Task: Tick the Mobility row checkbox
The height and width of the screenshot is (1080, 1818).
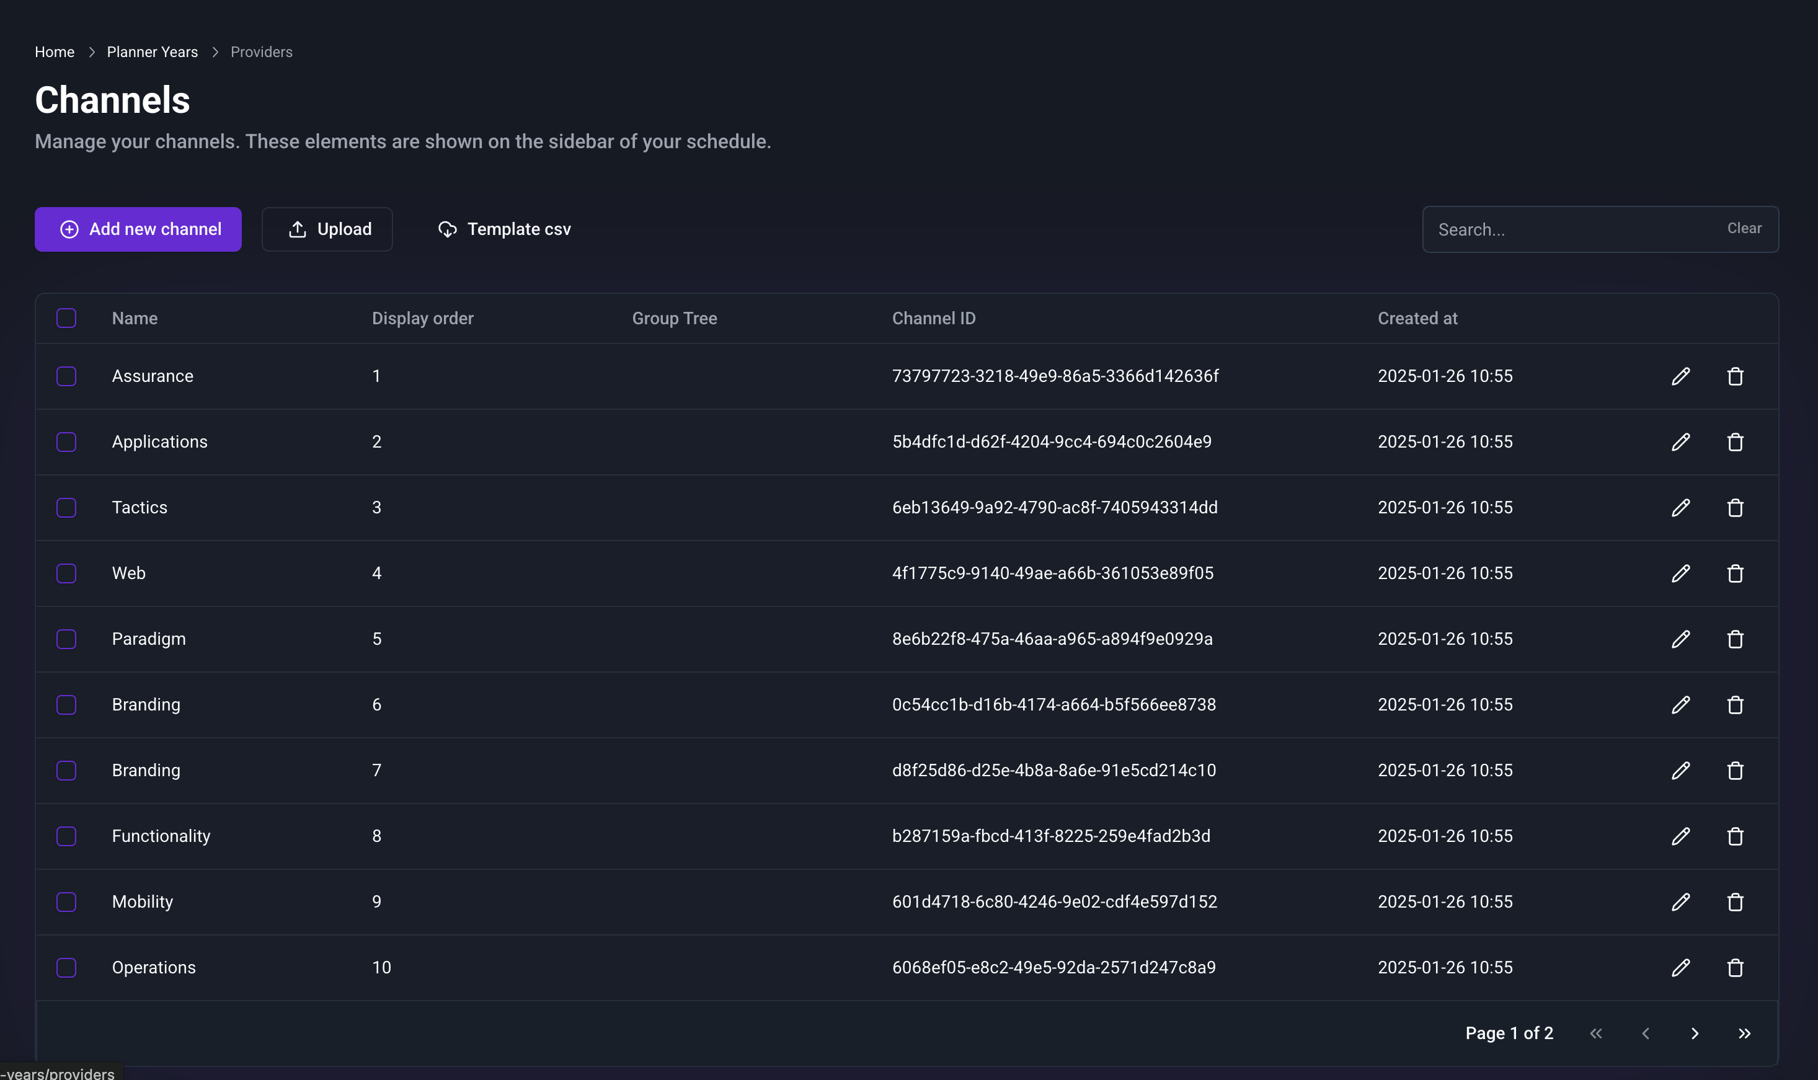Action: (x=66, y=901)
